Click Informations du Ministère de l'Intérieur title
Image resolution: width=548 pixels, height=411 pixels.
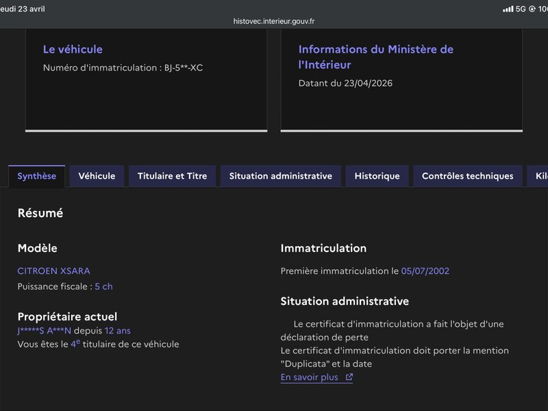(x=375, y=57)
